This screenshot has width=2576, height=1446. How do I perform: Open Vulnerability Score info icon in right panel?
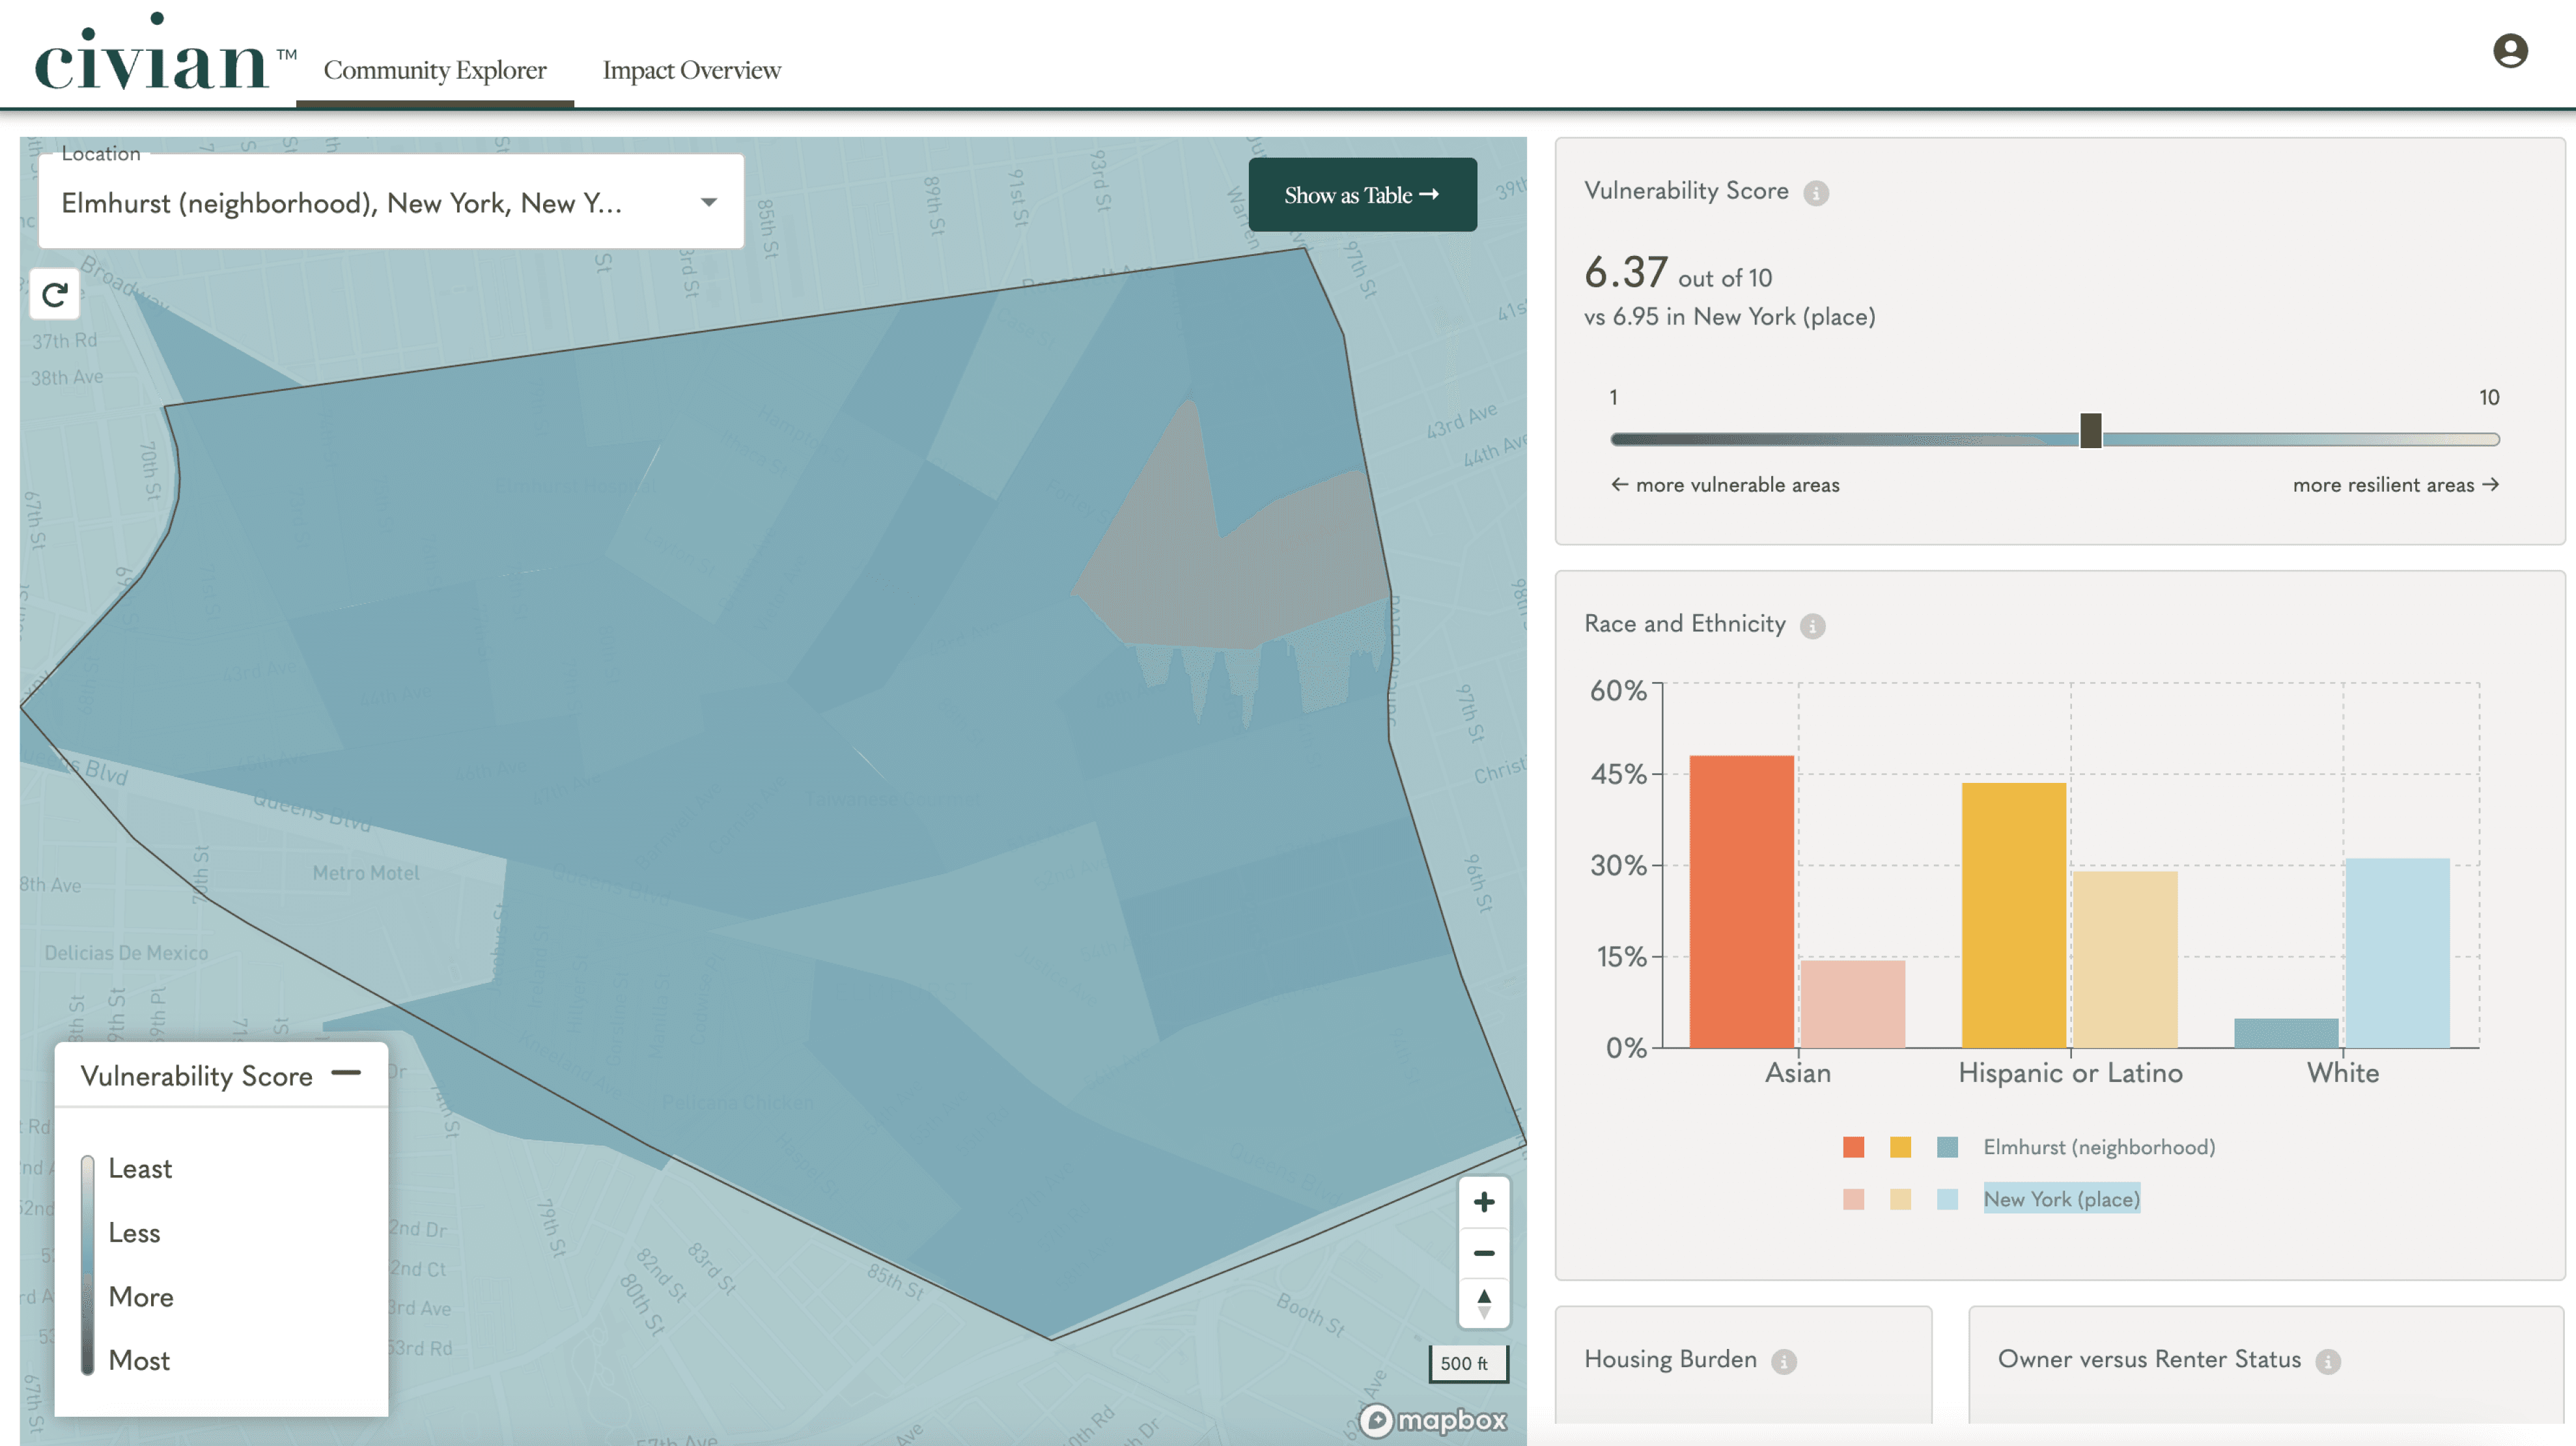click(x=1816, y=193)
